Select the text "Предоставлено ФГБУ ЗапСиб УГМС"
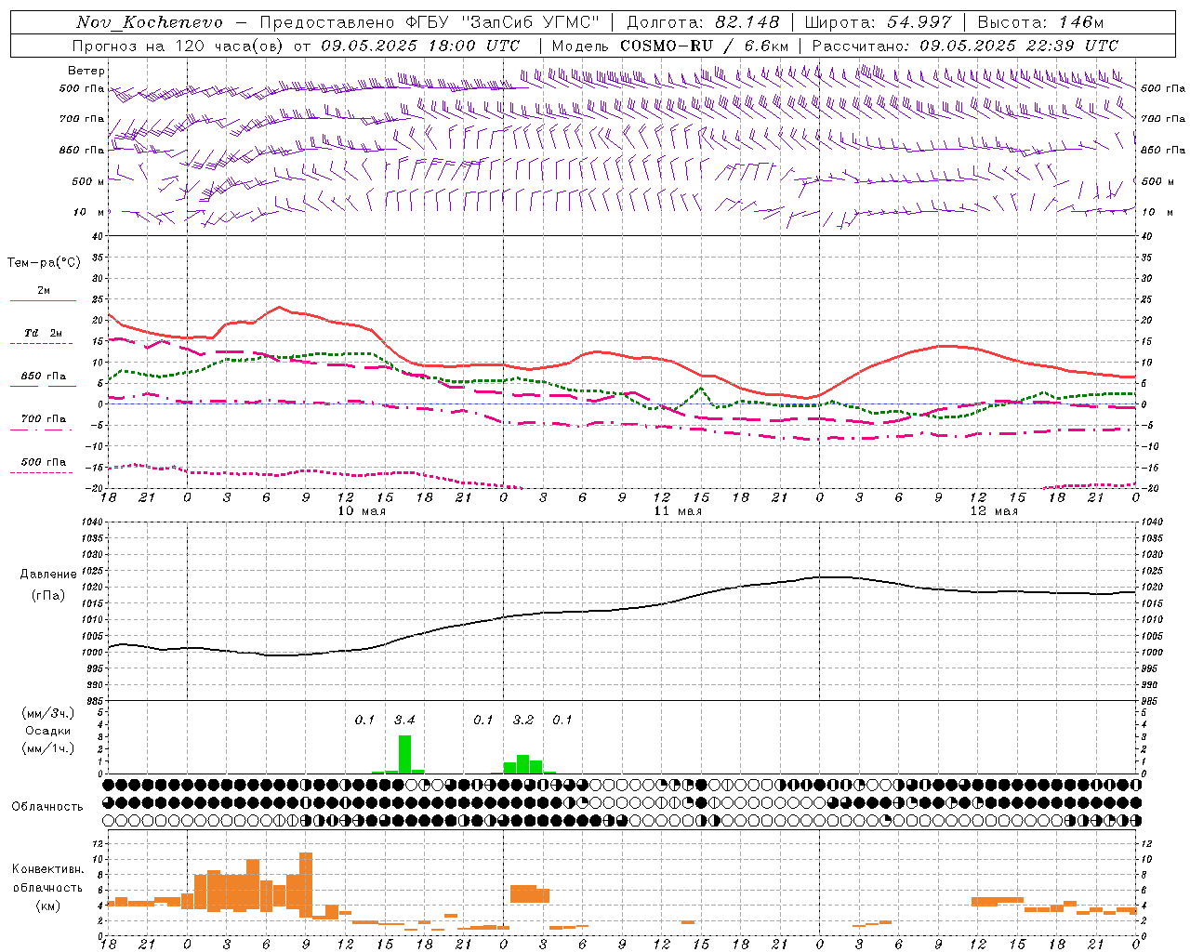 point(430,22)
